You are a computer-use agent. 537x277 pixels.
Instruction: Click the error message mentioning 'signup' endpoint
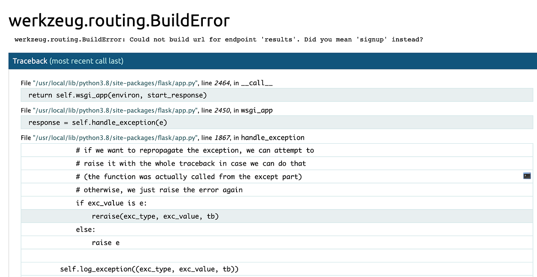tap(219, 39)
